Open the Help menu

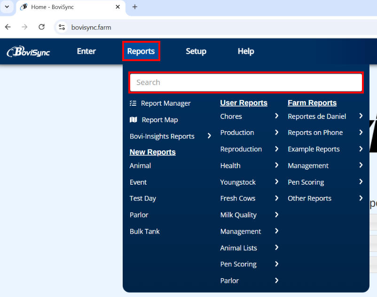(246, 51)
